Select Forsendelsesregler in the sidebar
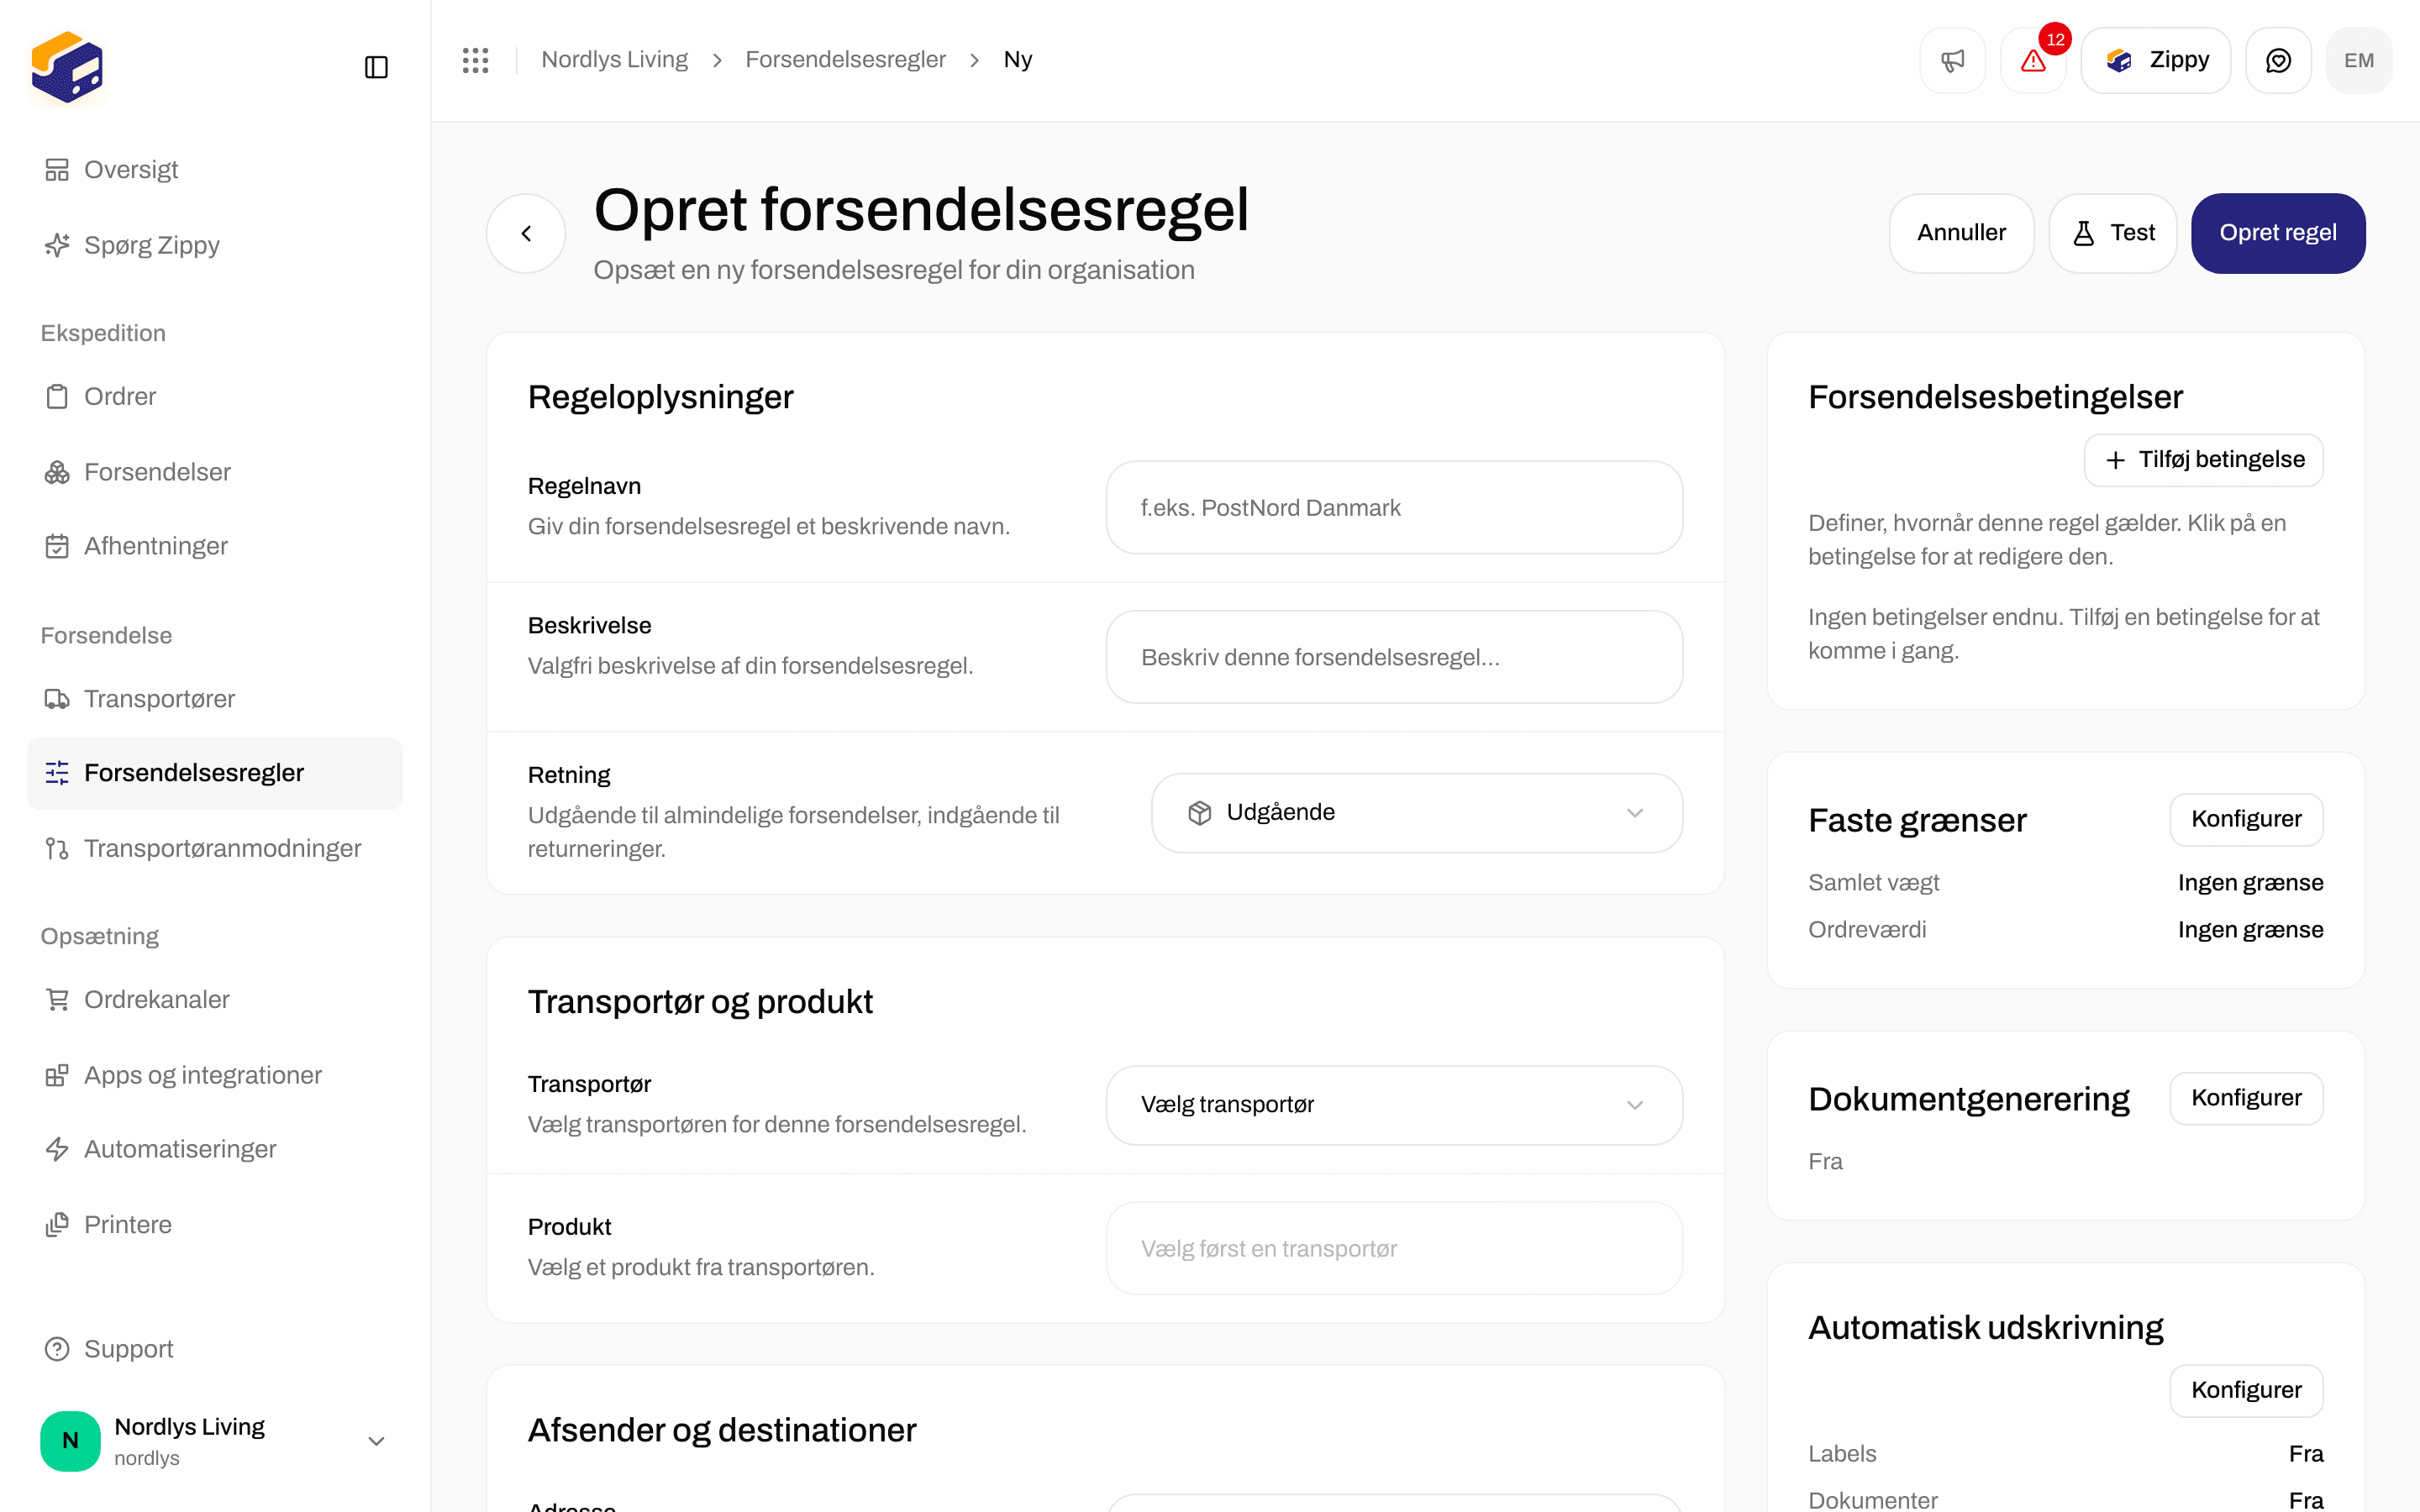This screenshot has width=2420, height=1512. click(215, 773)
